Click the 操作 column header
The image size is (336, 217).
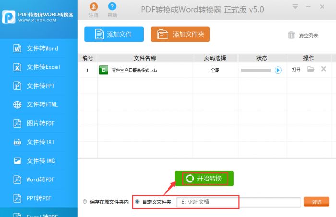point(308,58)
